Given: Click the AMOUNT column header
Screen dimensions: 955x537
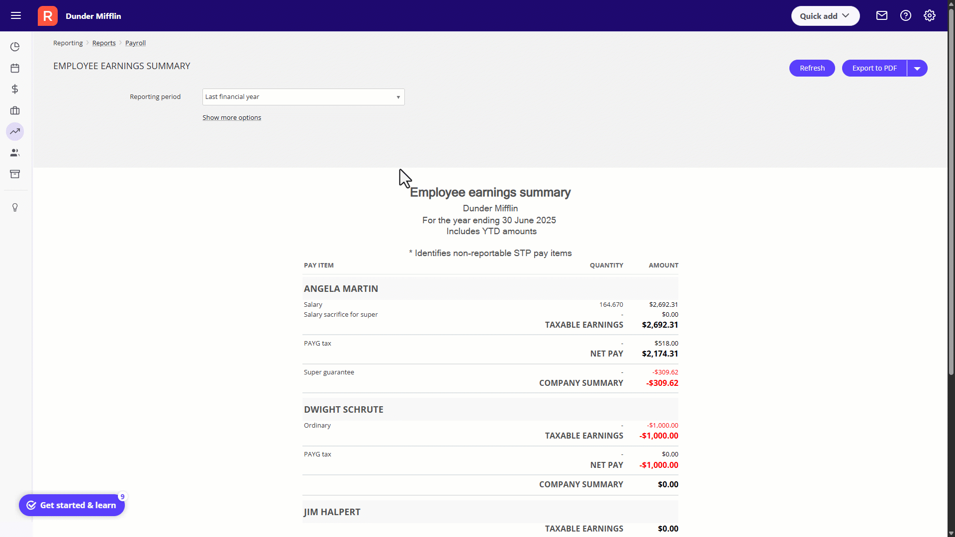Looking at the screenshot, I should coord(664,266).
